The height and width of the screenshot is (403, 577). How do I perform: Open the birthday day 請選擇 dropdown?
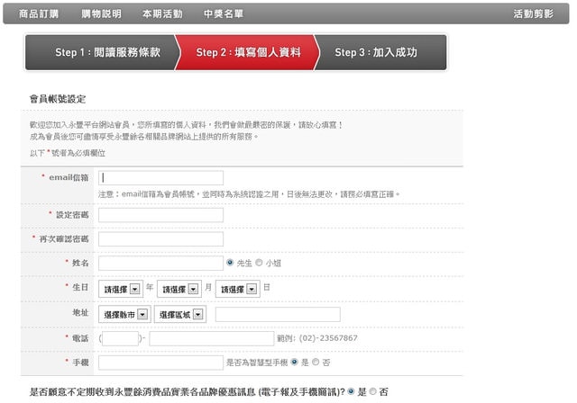238,289
